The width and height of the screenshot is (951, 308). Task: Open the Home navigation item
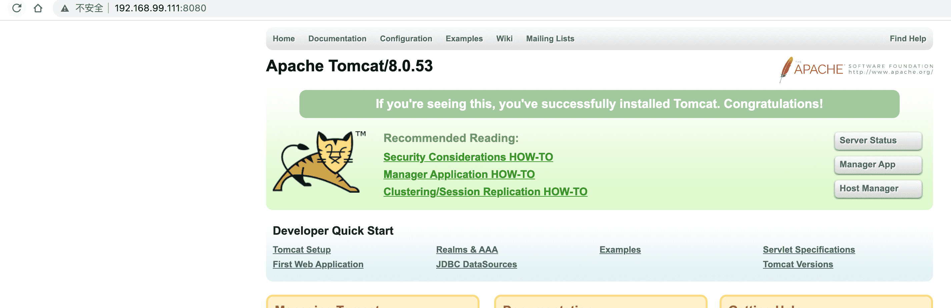(283, 39)
